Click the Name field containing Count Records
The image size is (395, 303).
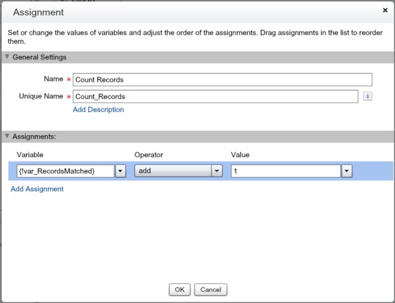(222, 79)
